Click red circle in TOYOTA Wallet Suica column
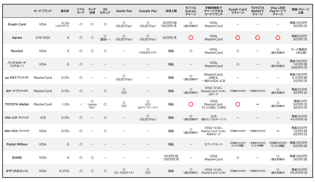315x182 pixels. pos(191,104)
